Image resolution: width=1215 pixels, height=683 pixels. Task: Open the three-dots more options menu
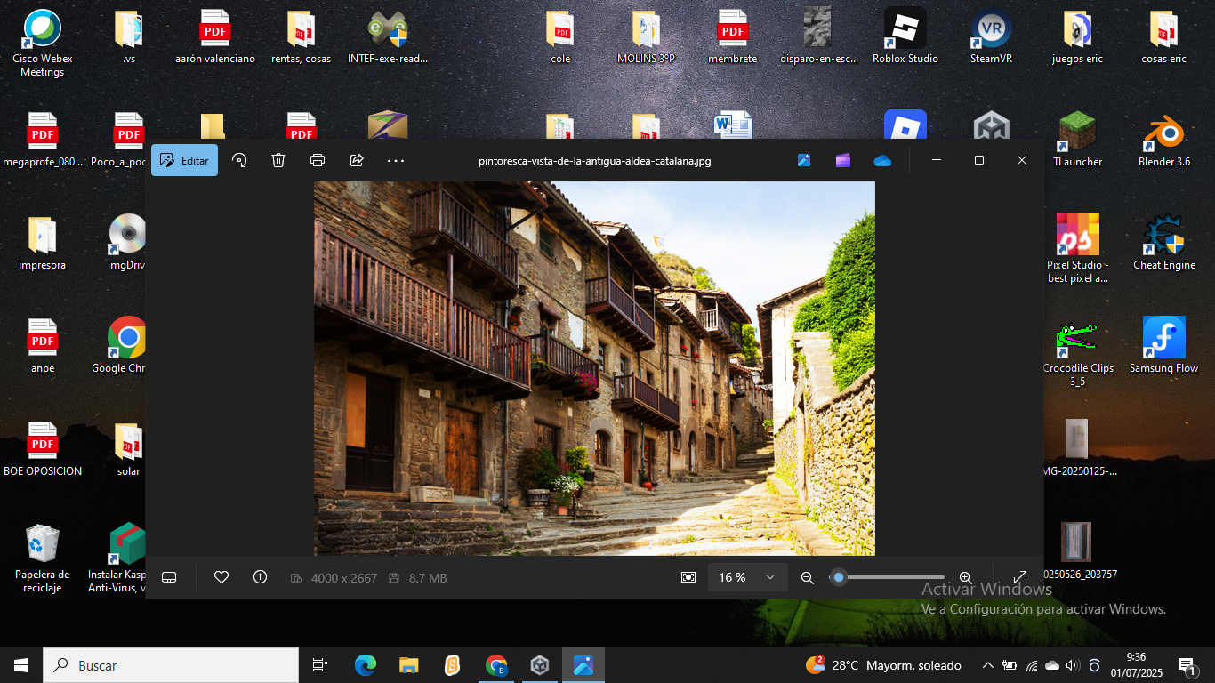(x=396, y=161)
